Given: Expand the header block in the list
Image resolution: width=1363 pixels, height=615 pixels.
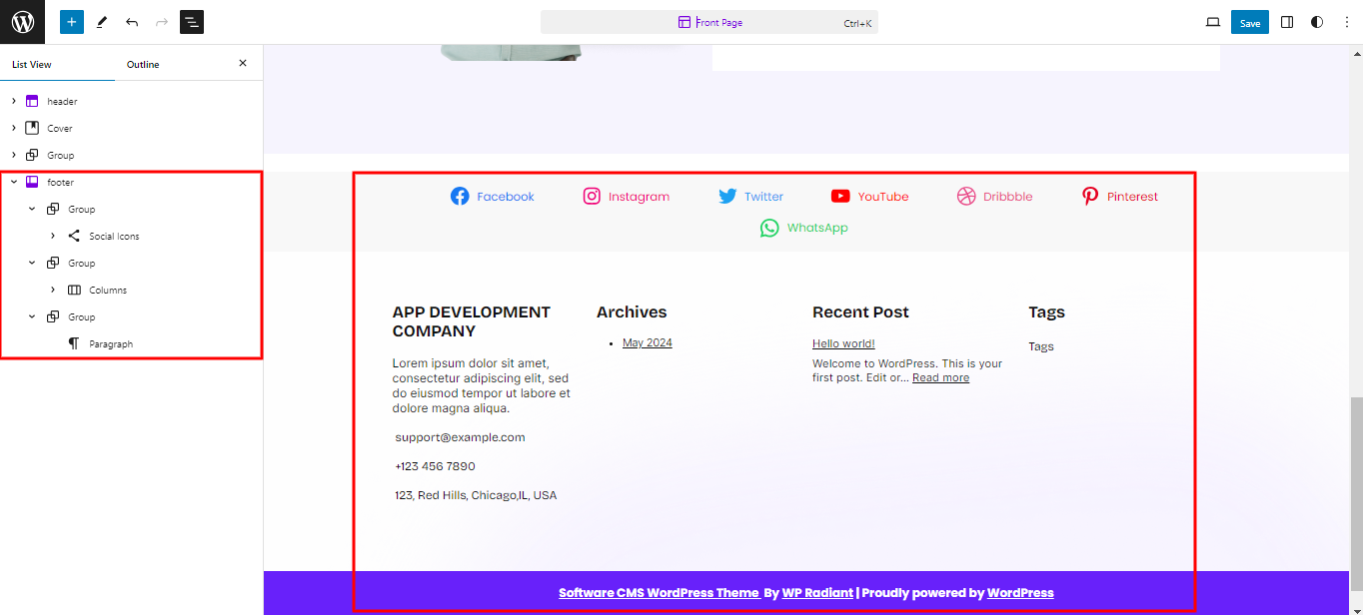Looking at the screenshot, I should click(13, 101).
